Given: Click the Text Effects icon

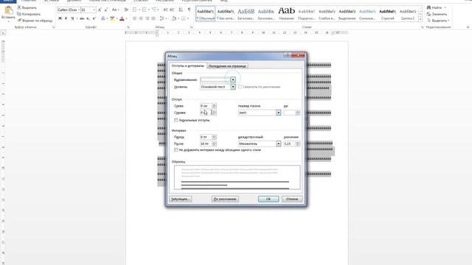Looking at the screenshot, I should pyautogui.click(x=103, y=18).
